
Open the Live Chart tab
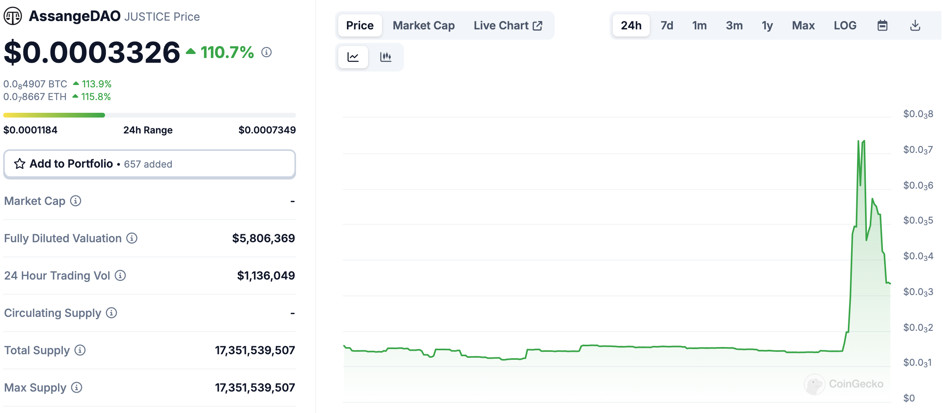point(508,25)
